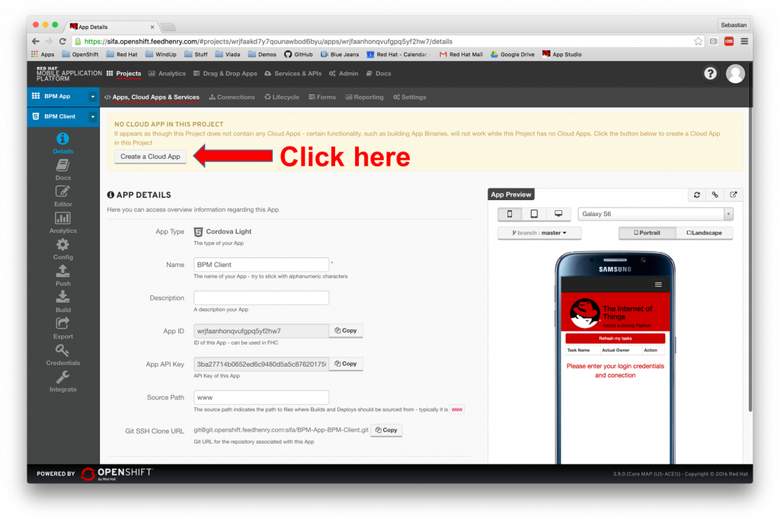780x522 pixels.
Task: Open the App Studio bookmark
Action: pyautogui.click(x=562, y=54)
